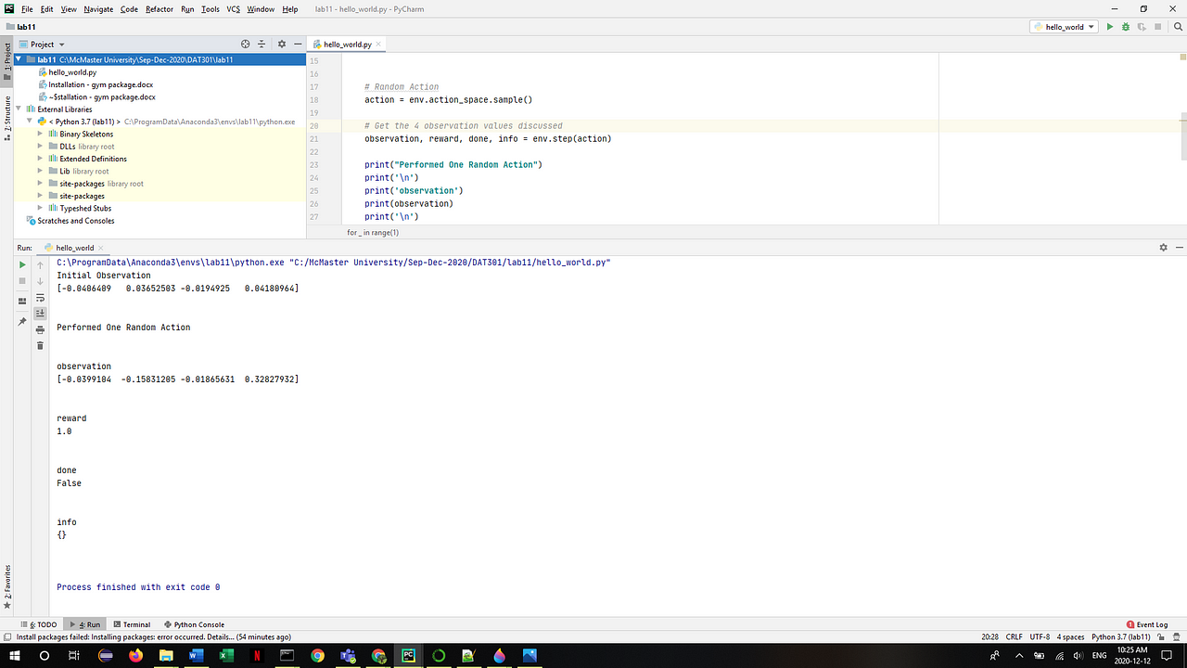This screenshot has height=668, width=1187.
Task: Open the Refactor menu
Action: tap(160, 8)
